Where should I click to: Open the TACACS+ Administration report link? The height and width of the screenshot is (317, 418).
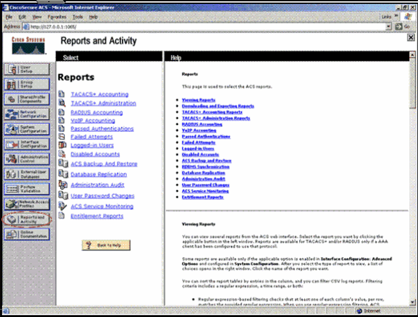click(x=103, y=103)
